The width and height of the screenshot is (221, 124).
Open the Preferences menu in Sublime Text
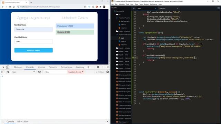pos(154,4)
